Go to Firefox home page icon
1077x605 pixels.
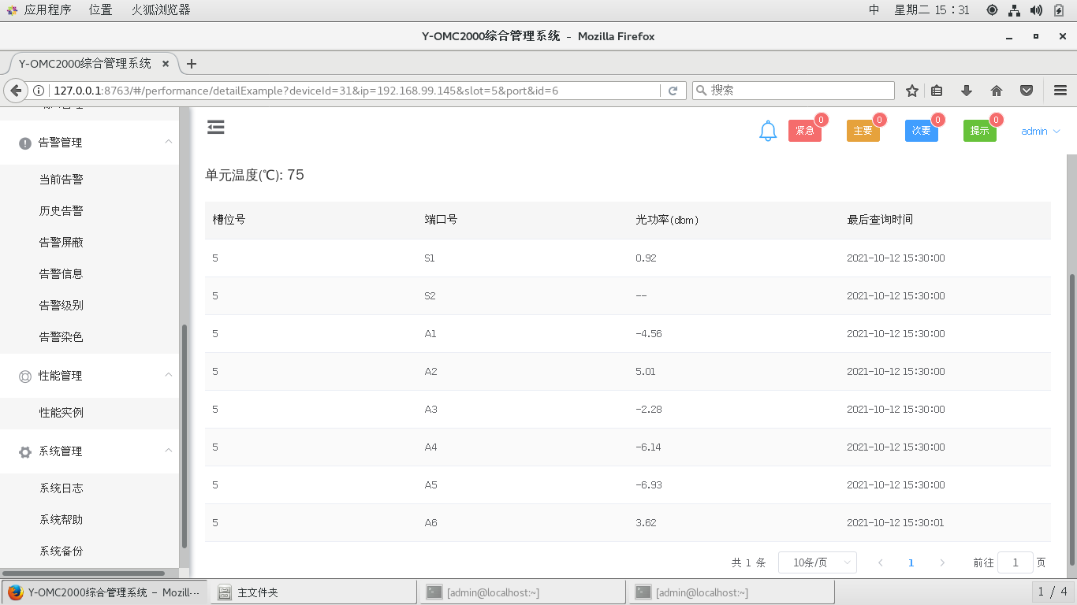click(997, 91)
